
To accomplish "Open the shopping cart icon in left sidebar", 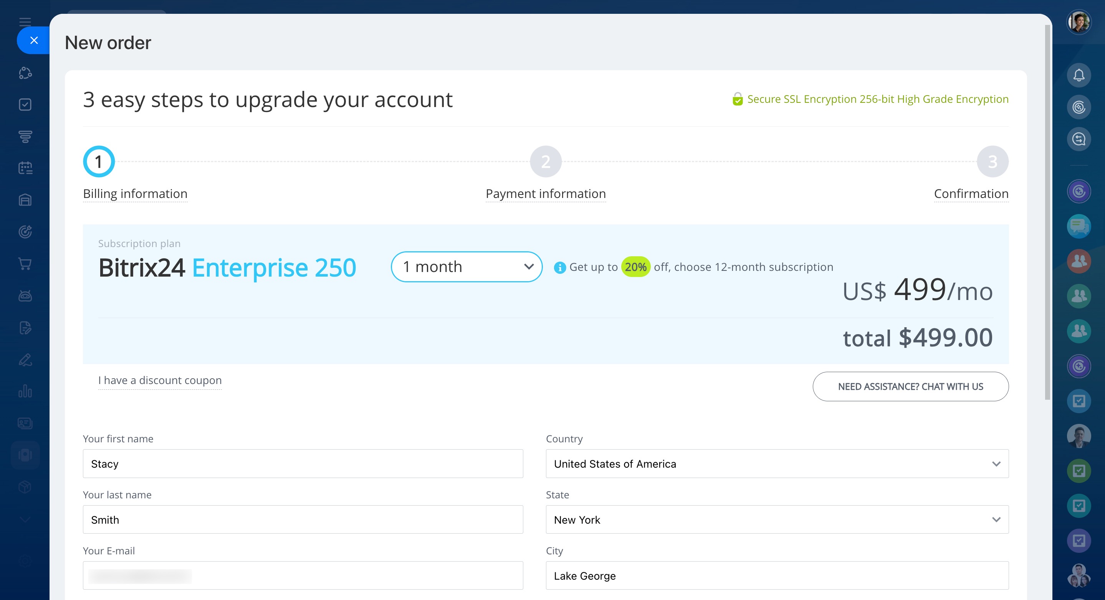I will click(x=25, y=264).
